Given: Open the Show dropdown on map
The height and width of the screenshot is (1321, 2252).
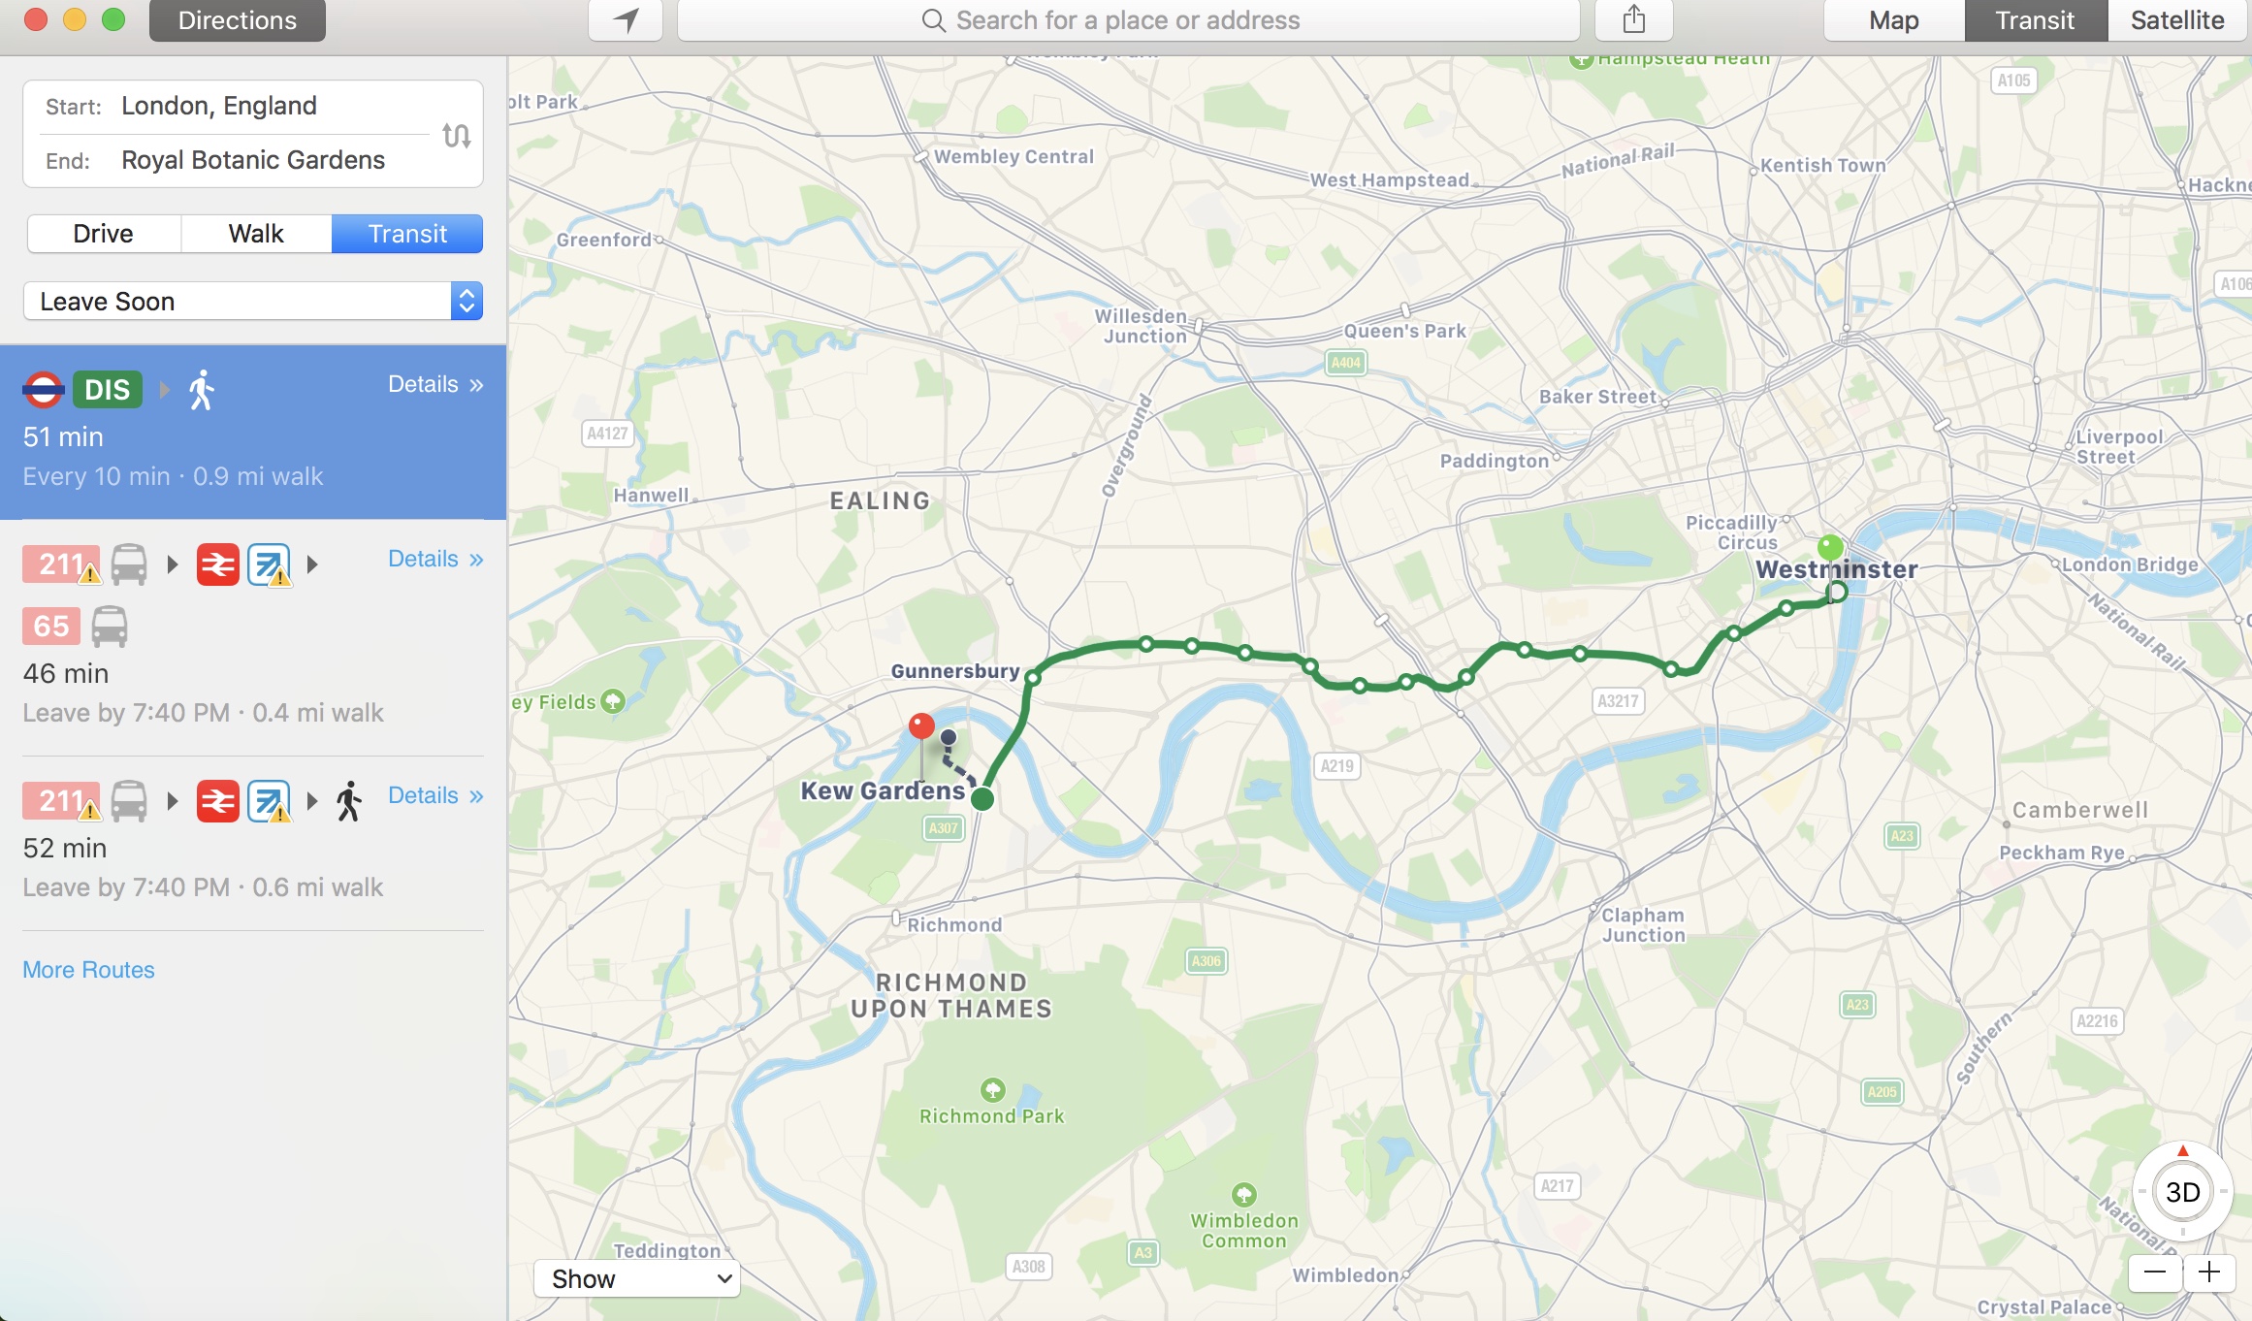Looking at the screenshot, I should click(637, 1278).
